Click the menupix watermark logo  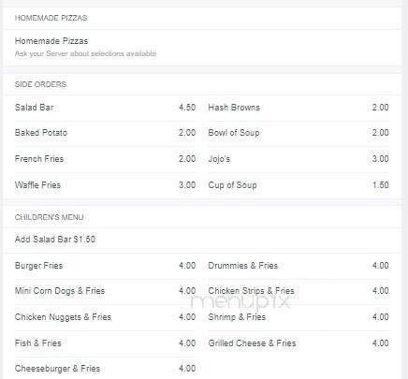click(240, 302)
